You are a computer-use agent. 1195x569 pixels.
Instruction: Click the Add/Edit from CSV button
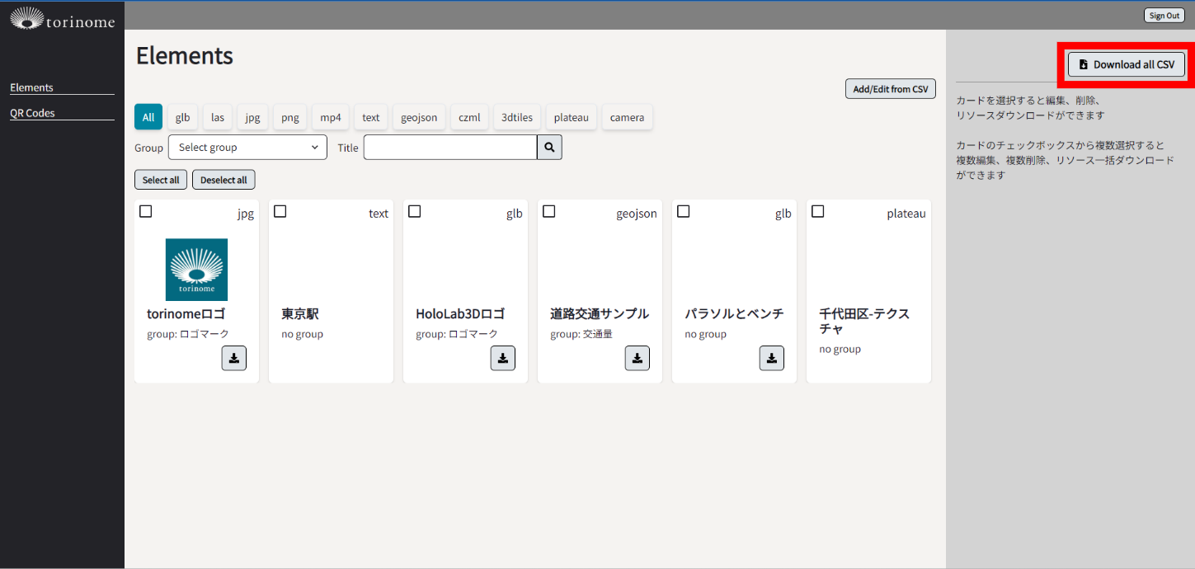click(890, 89)
